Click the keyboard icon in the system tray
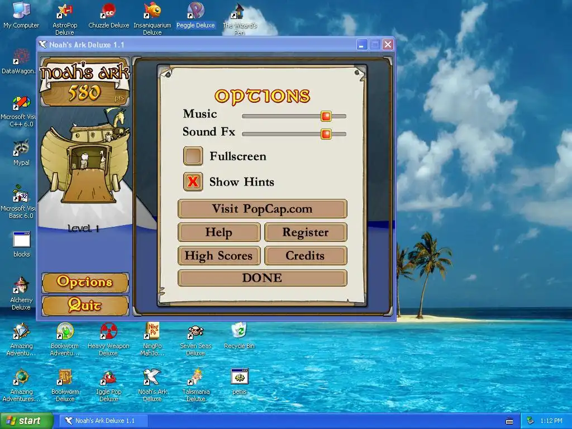This screenshot has width=572, height=429. [509, 421]
